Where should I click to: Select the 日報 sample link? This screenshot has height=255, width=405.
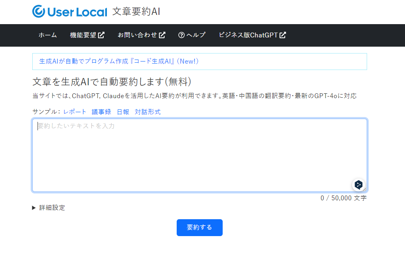tap(123, 112)
